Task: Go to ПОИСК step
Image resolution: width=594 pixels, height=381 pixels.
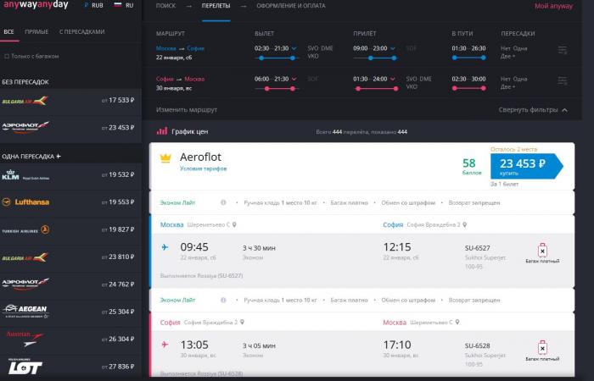Action: coord(166,6)
